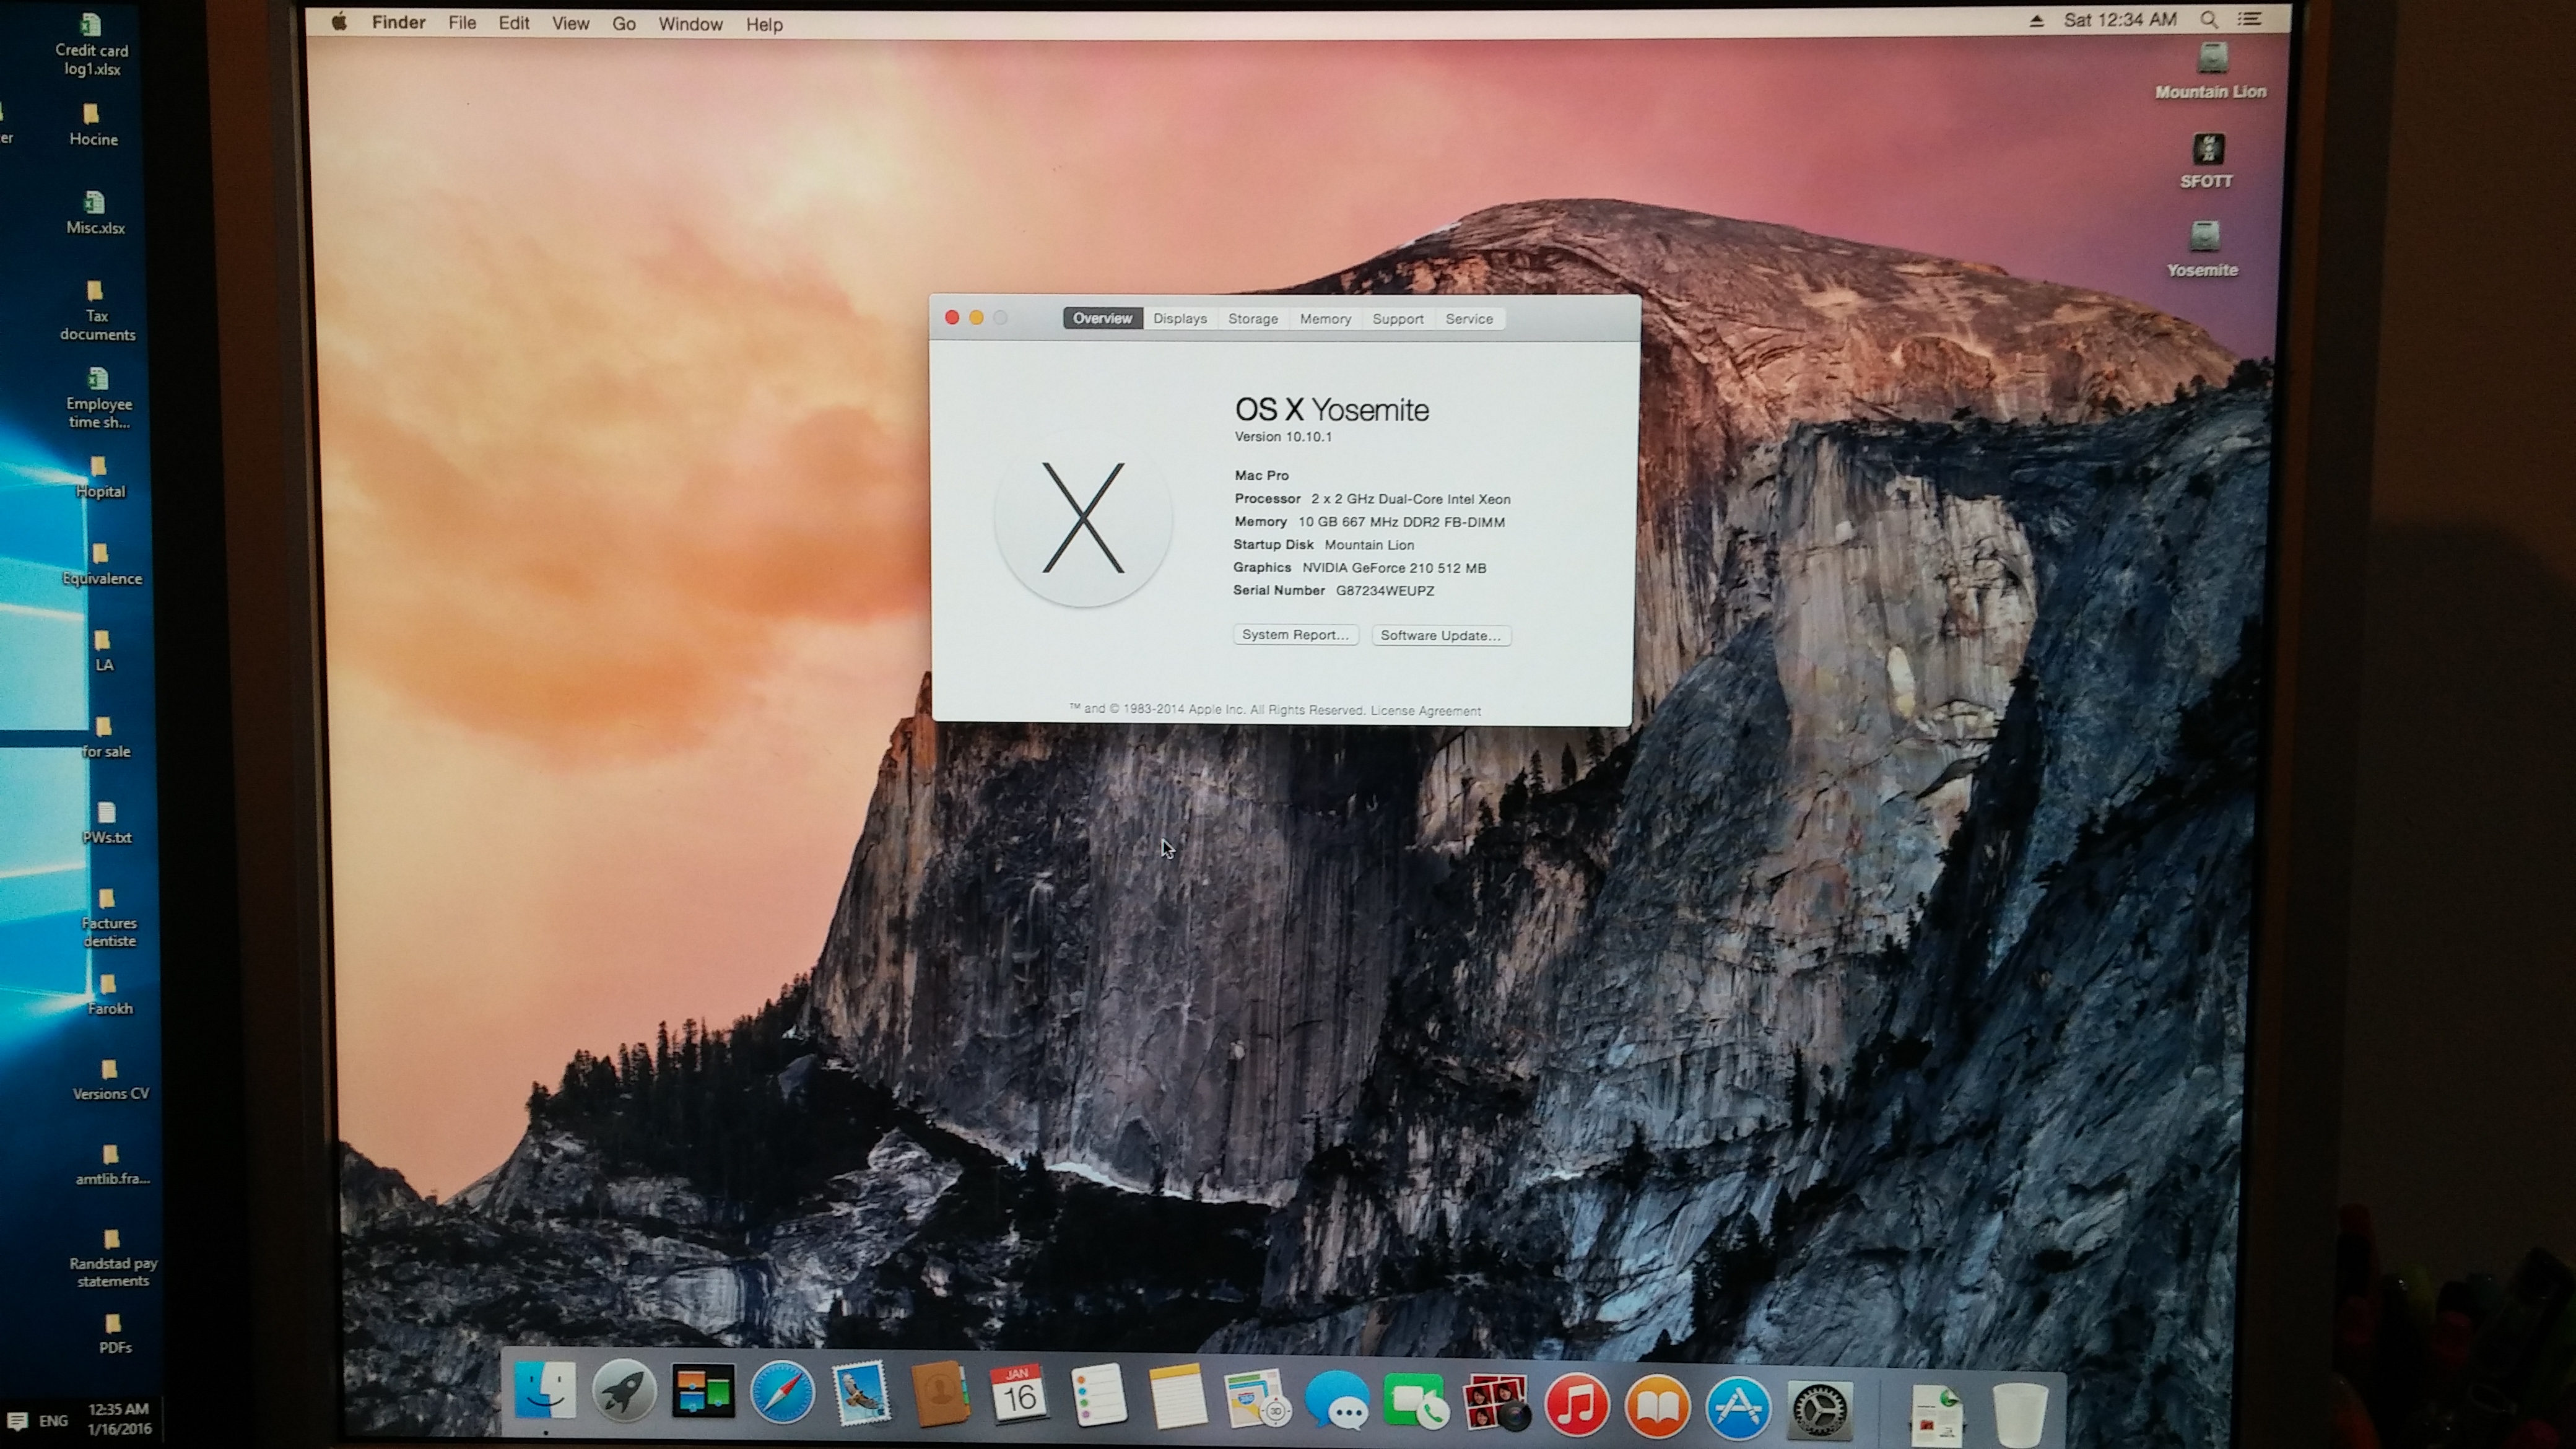
Task: Click the Spotlight search icon
Action: [x=2209, y=20]
